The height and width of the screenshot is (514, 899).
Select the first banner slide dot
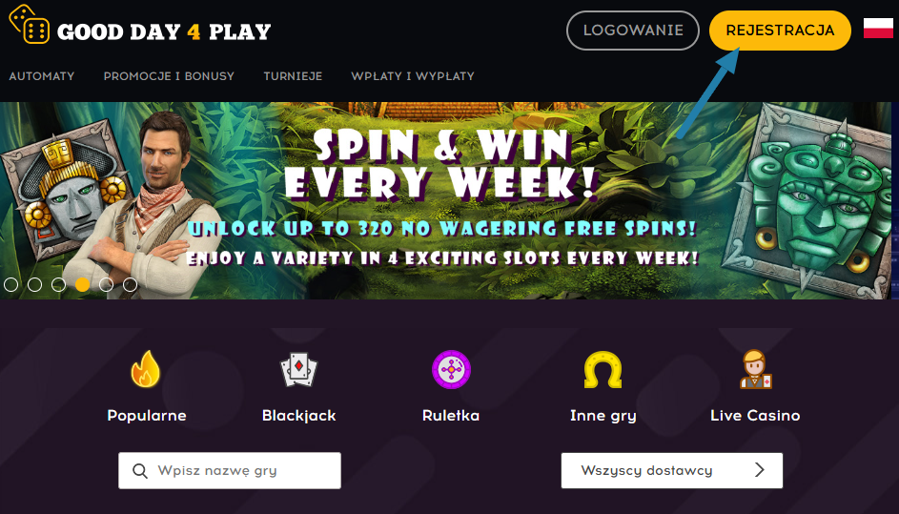[x=10, y=284]
